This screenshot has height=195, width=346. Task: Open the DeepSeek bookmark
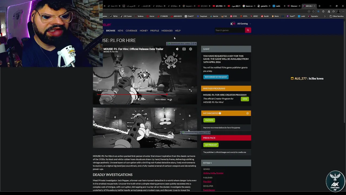tap(202, 16)
